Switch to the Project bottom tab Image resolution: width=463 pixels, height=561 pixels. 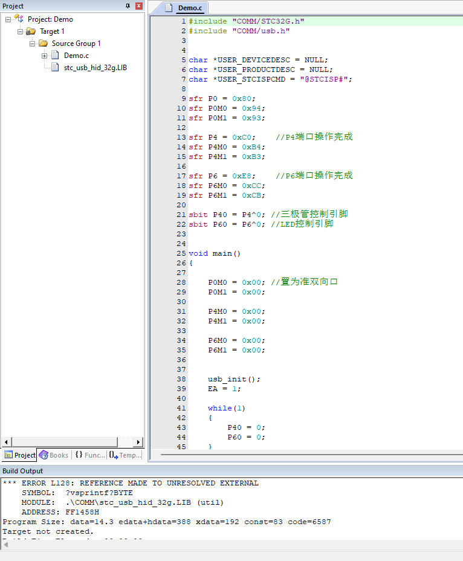click(19, 455)
